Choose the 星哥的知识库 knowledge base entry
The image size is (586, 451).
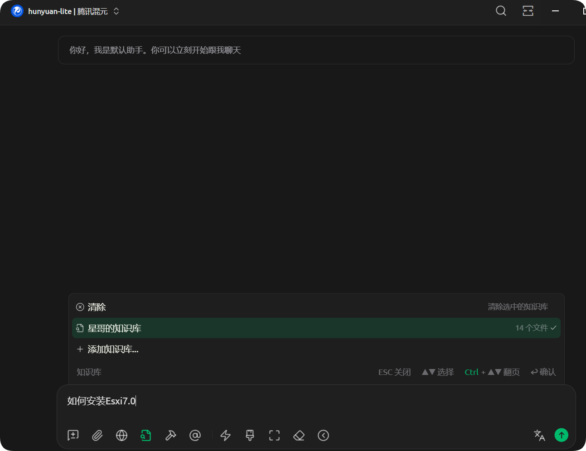coord(316,328)
